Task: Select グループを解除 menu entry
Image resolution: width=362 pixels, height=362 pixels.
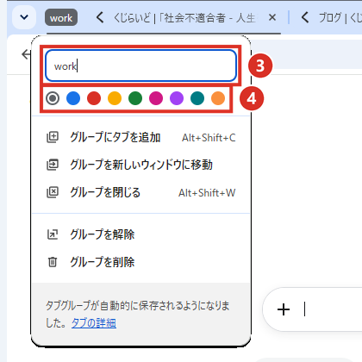Action: coord(140,234)
